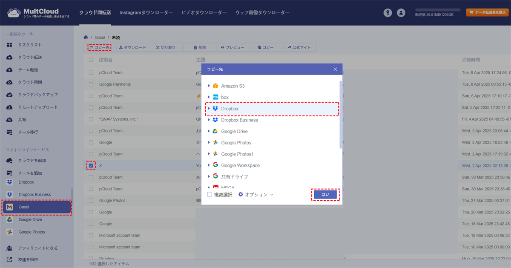This screenshot has height=268, width=511.
Task: Check the first pCloud Team row checkbox
Action: 91,72
